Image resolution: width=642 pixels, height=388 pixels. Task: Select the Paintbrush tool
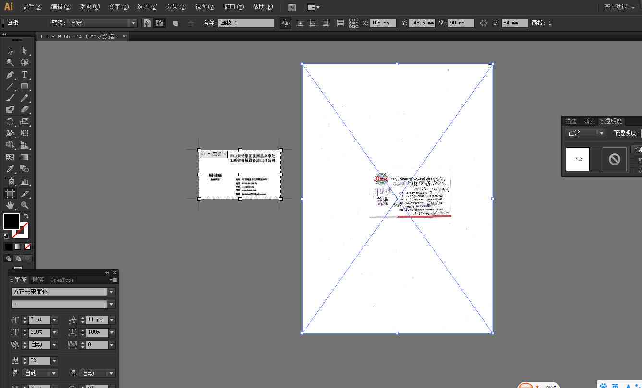[10, 98]
